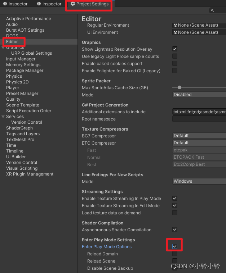Open UI Builder settings
The height and width of the screenshot is (273, 226).
pyautogui.click(x=16, y=156)
